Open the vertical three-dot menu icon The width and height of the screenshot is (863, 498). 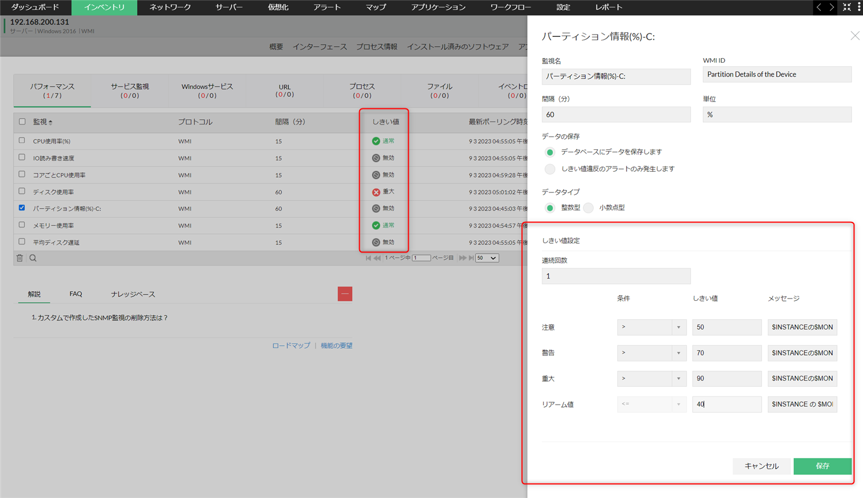click(859, 7)
